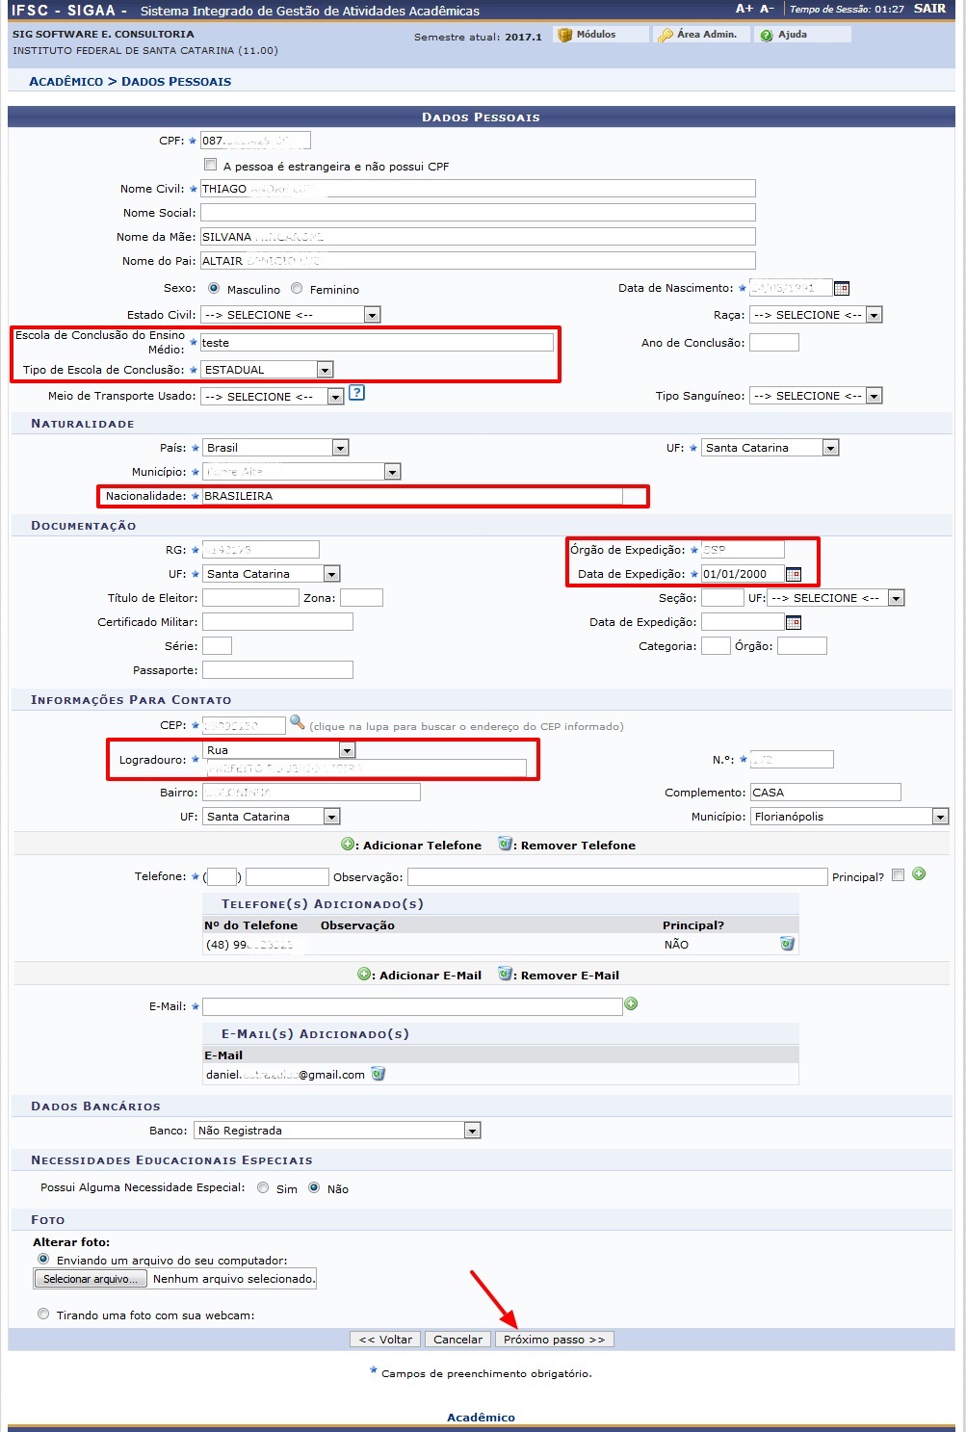Image resolution: width=966 pixels, height=1432 pixels.
Task: Open the Módulos menu
Action: [595, 35]
